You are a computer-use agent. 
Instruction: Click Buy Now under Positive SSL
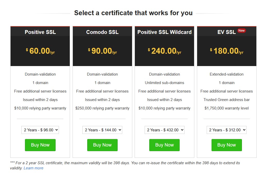[40, 145]
